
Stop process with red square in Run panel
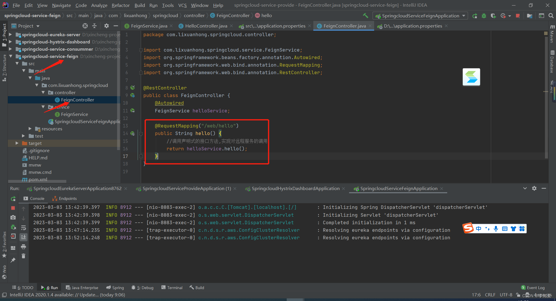[x=13, y=208]
